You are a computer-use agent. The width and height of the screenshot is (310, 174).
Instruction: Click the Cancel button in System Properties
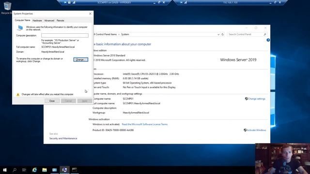(68, 101)
